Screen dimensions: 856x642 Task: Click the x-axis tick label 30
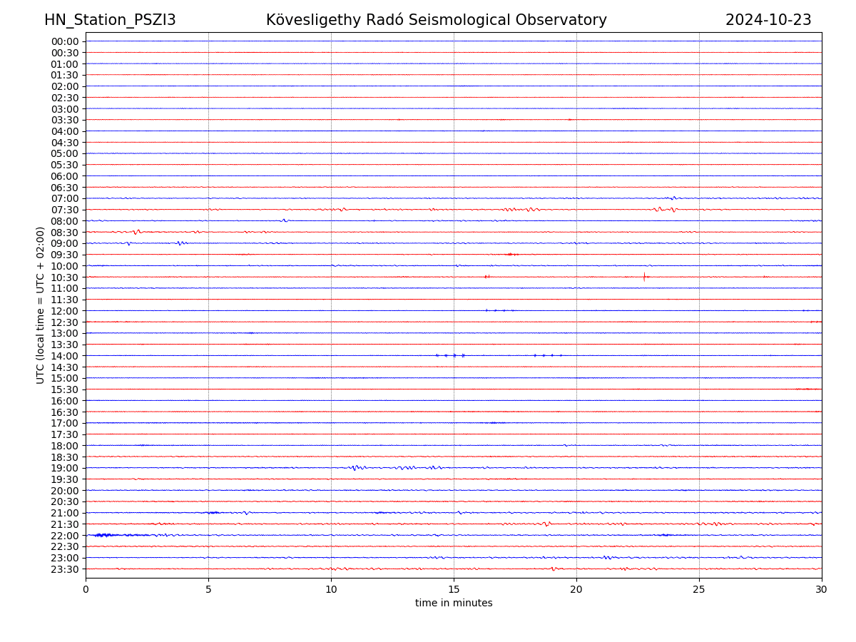[822, 590]
